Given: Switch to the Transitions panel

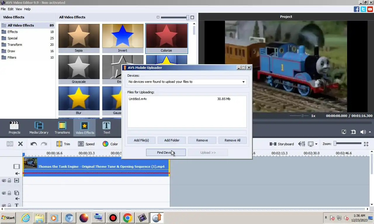Looking at the screenshot, I should (x=62, y=128).
